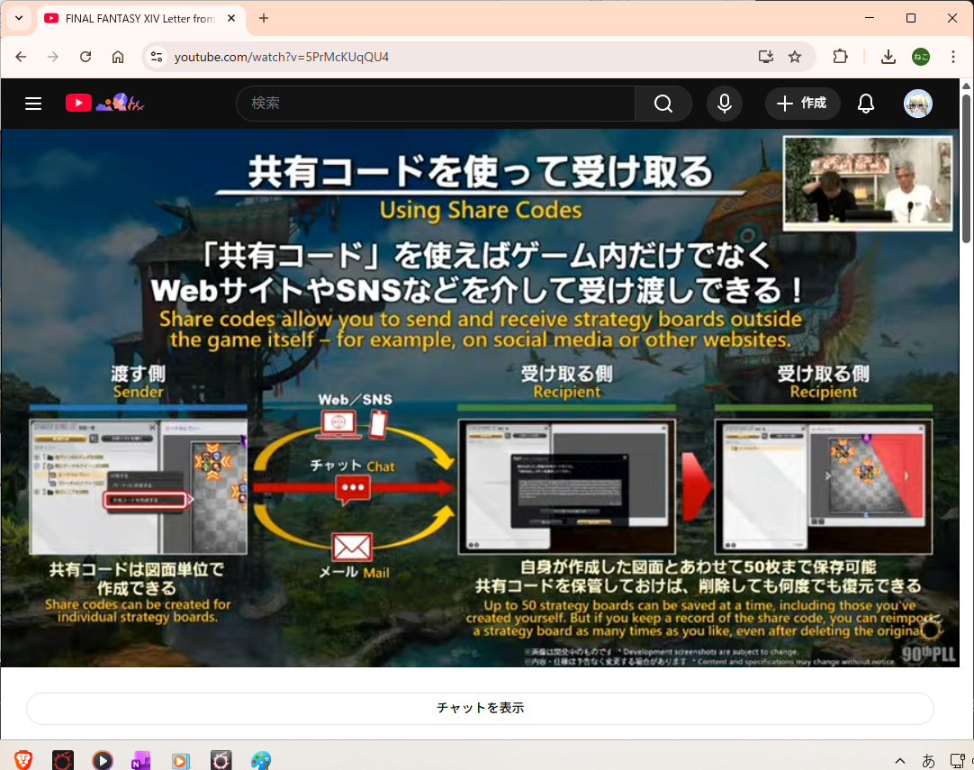Open the YouTube account avatar menu
The width and height of the screenshot is (974, 770).
tap(918, 104)
